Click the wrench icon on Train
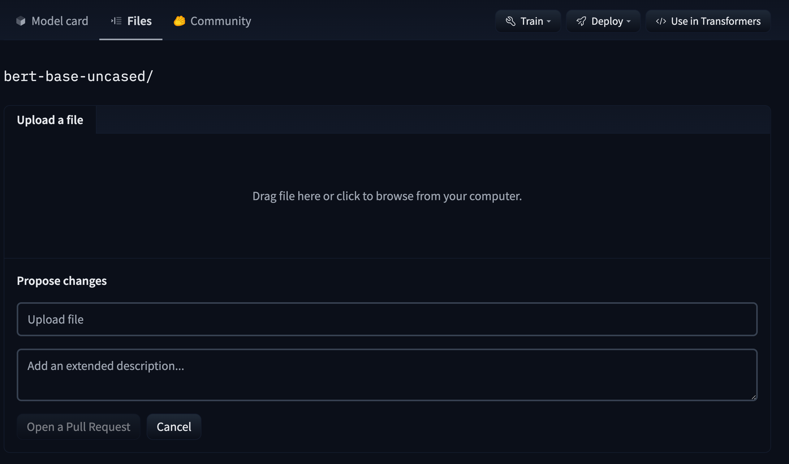The height and width of the screenshot is (464, 789). [x=511, y=21]
